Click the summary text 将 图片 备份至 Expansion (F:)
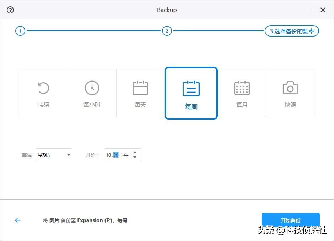This screenshot has width=334, height=241. pos(77,220)
